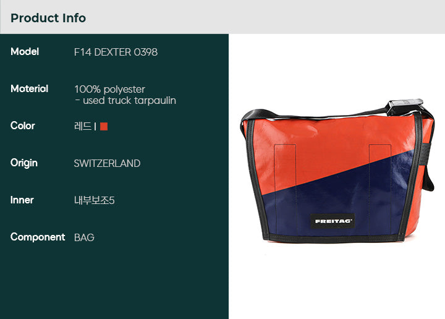Click the Component label
This screenshot has width=445, height=319.
[x=38, y=237]
